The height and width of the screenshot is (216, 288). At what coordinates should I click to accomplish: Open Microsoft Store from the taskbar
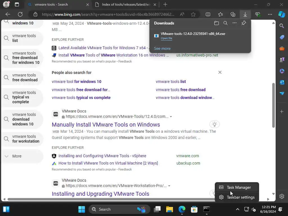coord(194,209)
